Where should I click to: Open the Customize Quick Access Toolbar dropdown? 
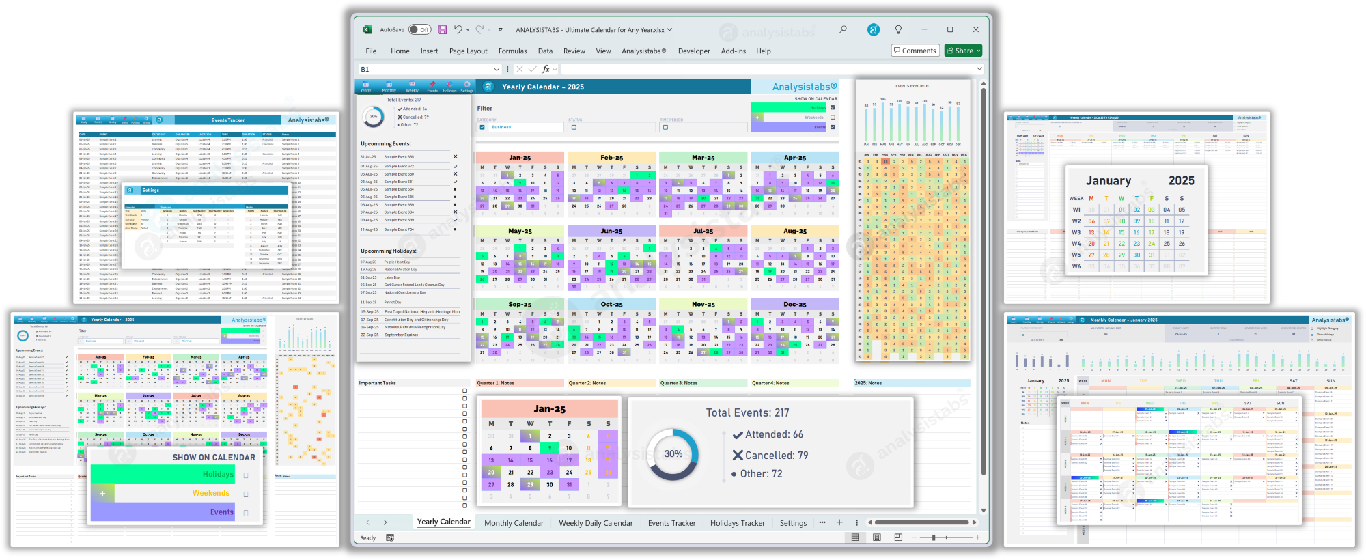(500, 29)
